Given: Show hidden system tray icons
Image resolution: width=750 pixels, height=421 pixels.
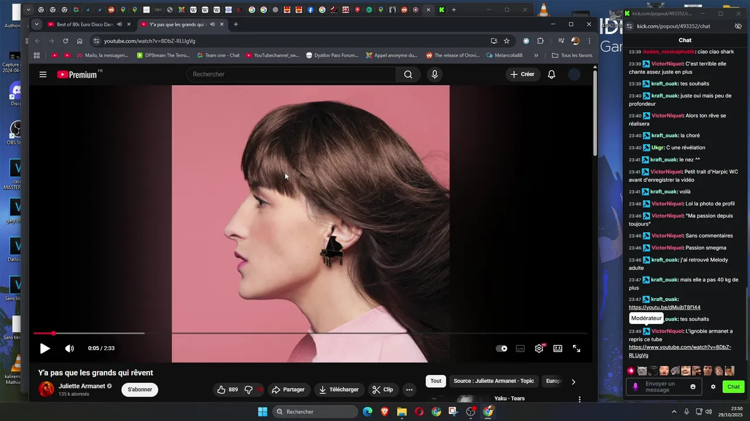Looking at the screenshot, I should (674, 412).
